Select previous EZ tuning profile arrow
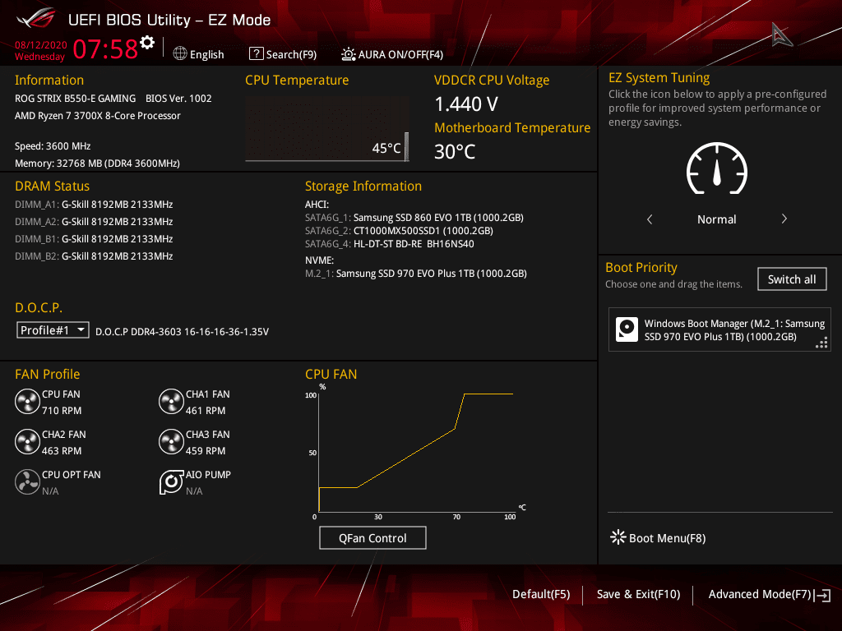The image size is (842, 631). tap(650, 219)
